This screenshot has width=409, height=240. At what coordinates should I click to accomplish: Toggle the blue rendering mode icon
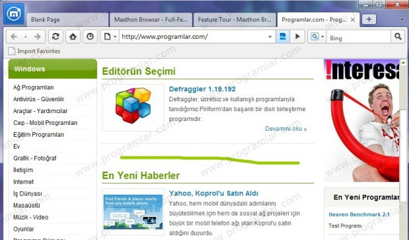[x=283, y=36]
